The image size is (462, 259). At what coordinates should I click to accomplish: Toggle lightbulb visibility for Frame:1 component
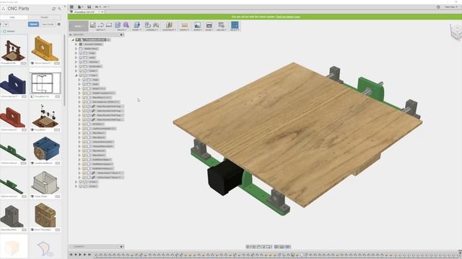coord(81,71)
